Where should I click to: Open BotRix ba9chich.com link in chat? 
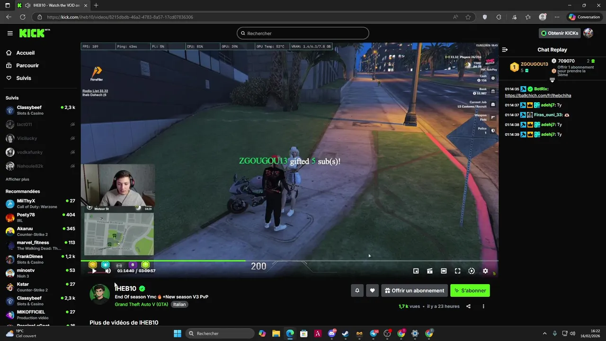pos(538,96)
